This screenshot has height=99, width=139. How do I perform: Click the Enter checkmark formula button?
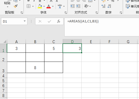(x=49, y=21)
